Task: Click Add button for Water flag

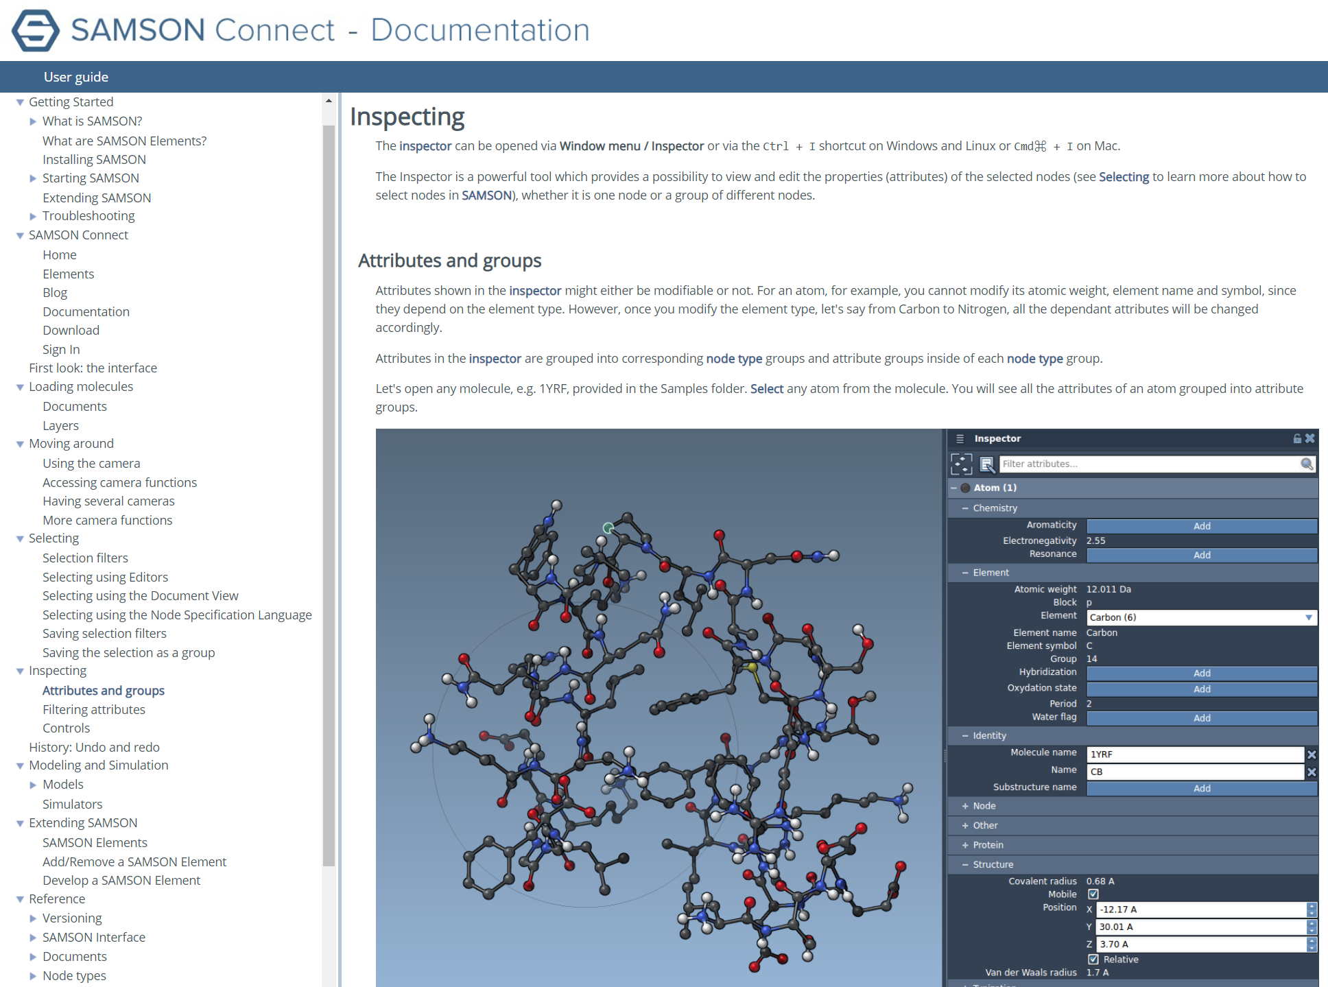Action: pyautogui.click(x=1202, y=718)
